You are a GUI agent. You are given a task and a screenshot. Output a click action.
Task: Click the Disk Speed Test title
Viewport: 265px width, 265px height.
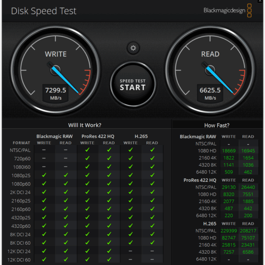pyautogui.click(x=44, y=11)
